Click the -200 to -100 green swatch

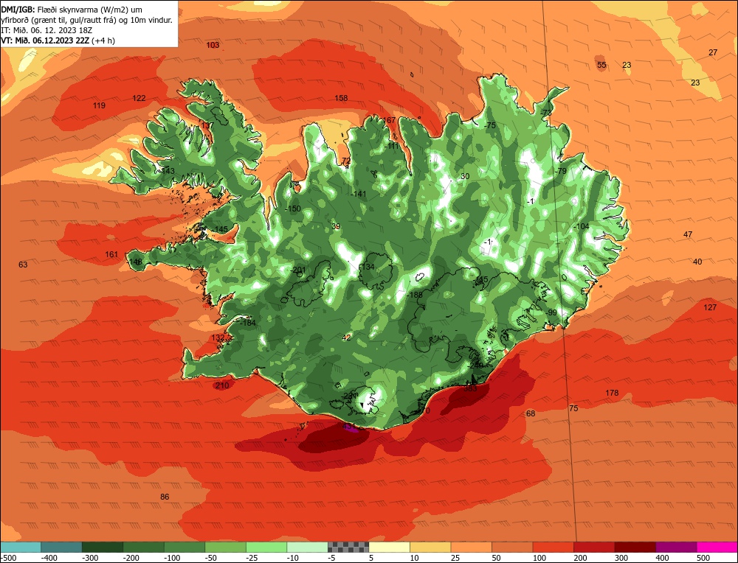click(144, 547)
